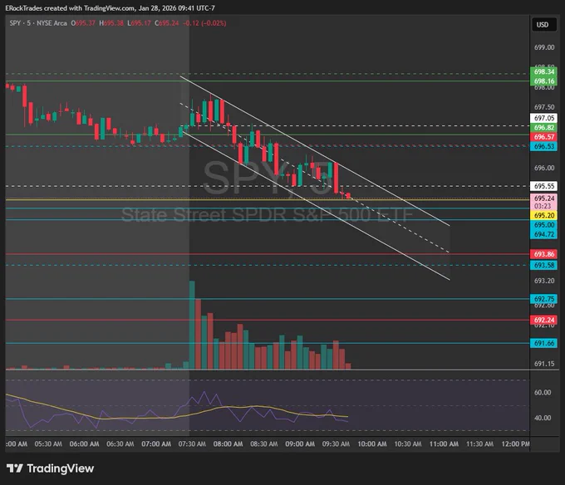Click the 05:30 AM time label
The width and height of the screenshot is (565, 485).
[x=48, y=444]
